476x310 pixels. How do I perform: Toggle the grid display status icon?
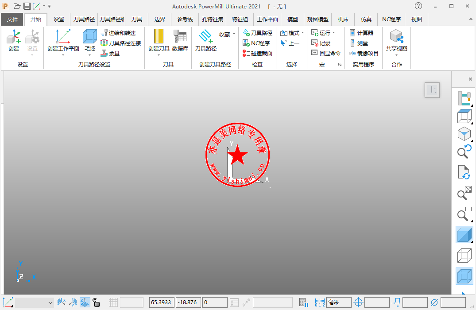click(x=113, y=302)
